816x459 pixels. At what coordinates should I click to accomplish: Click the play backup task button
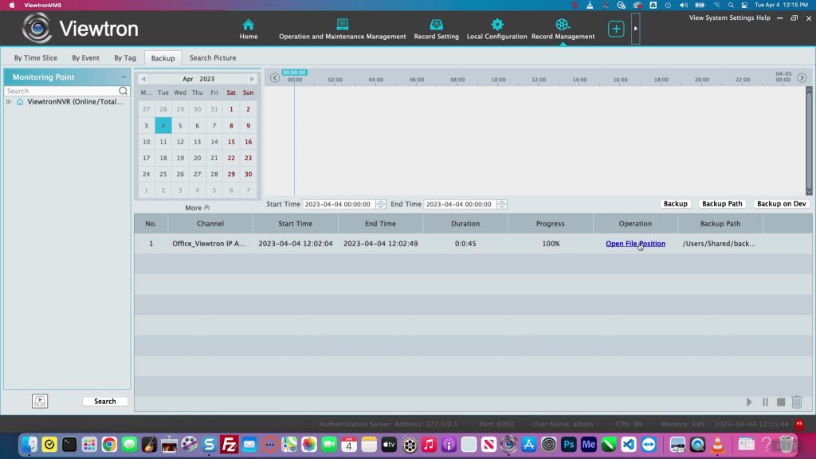click(749, 402)
